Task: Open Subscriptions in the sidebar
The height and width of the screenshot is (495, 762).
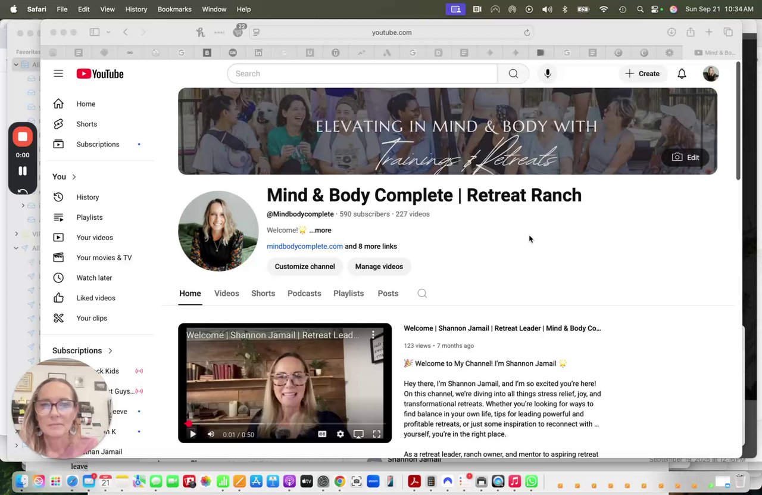Action: coord(98,145)
